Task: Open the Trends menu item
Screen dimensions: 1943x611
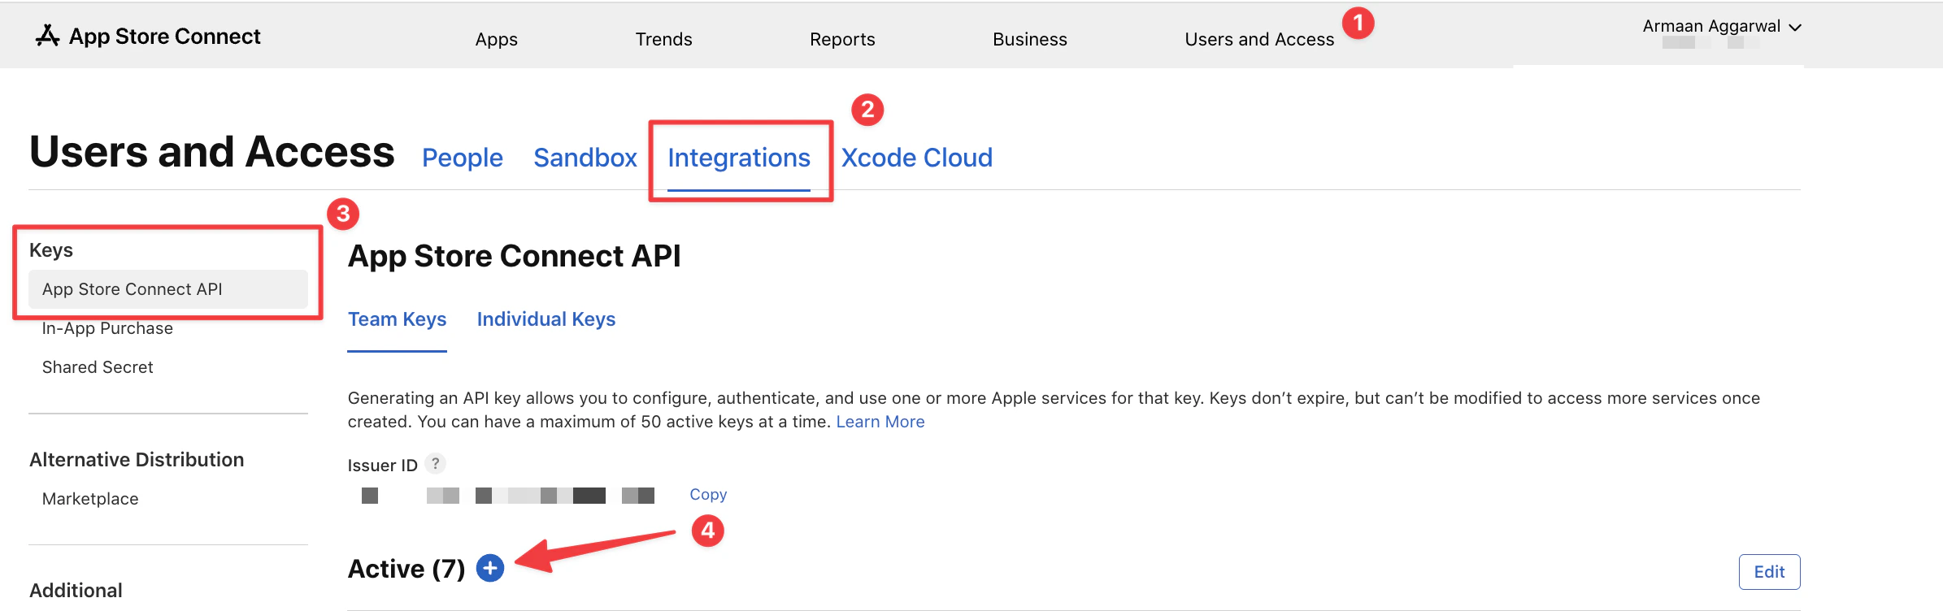Action: (x=663, y=39)
